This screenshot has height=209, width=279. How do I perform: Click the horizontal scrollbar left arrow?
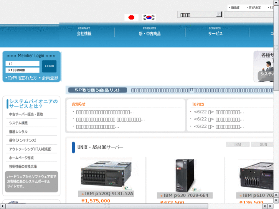[3, 206]
